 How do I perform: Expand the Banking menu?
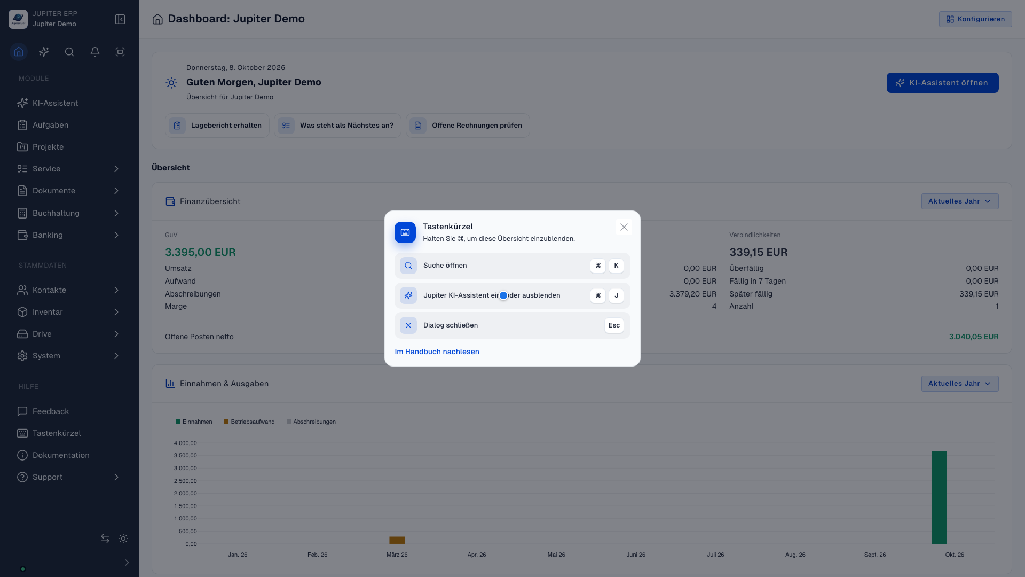point(69,235)
